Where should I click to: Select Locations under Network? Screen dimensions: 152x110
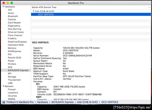[x=13, y=93]
